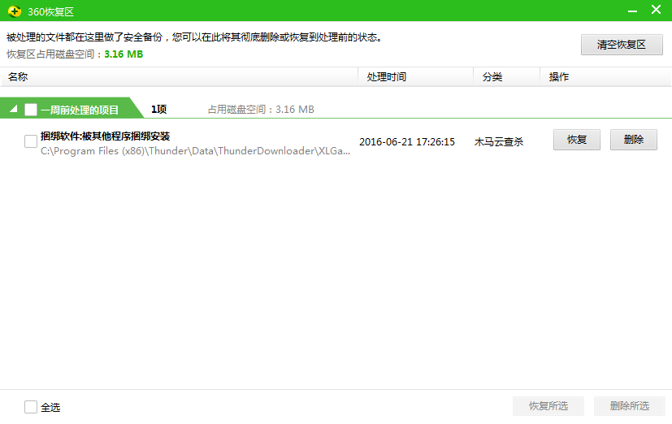Delete the item with 删除 button
The image size is (672, 424).
pos(634,140)
